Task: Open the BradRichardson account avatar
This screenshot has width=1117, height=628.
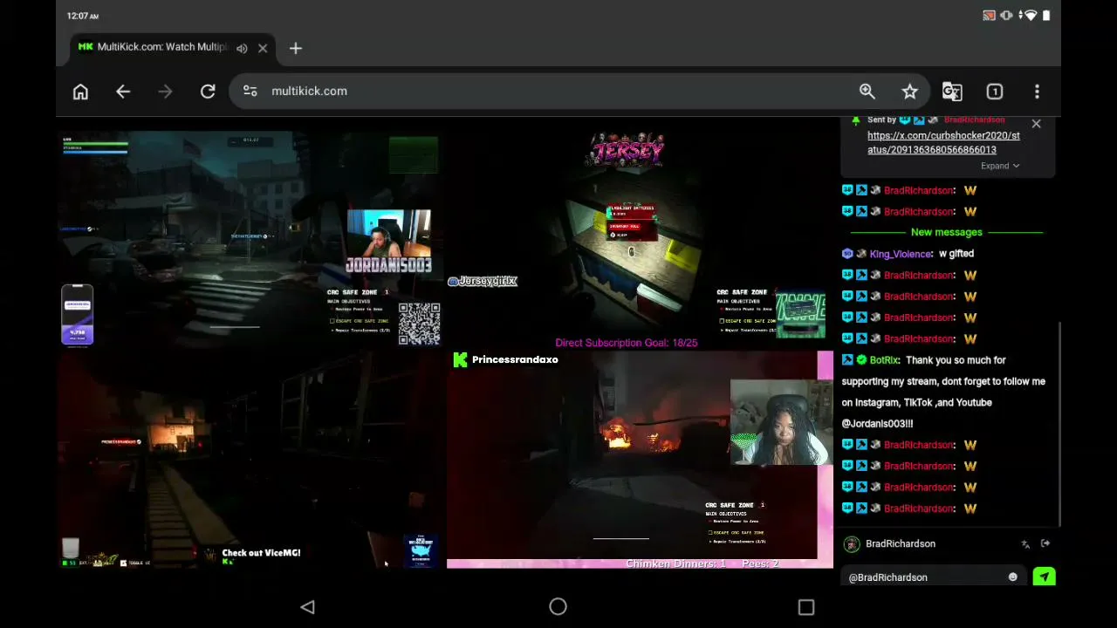Action: [852, 544]
